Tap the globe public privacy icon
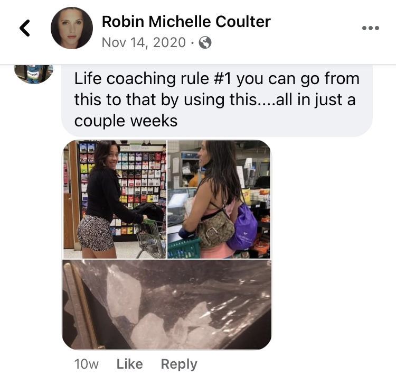 pos(205,42)
